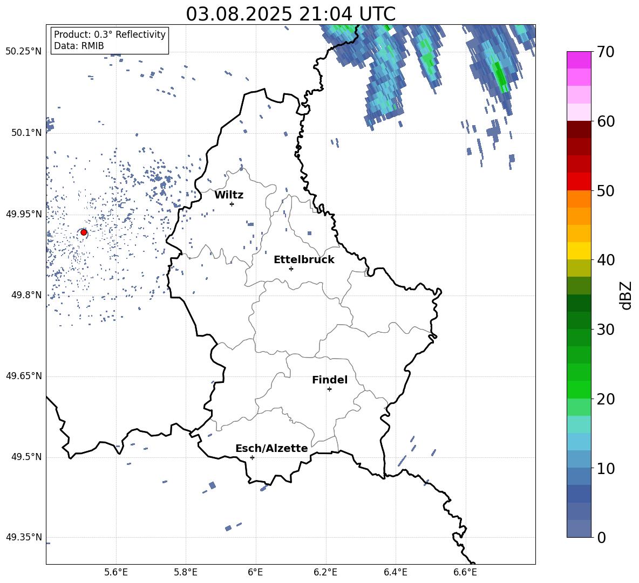Click 'Product: 0.3° Reflectivity' text
This screenshot has width=639, height=583.
110,35
